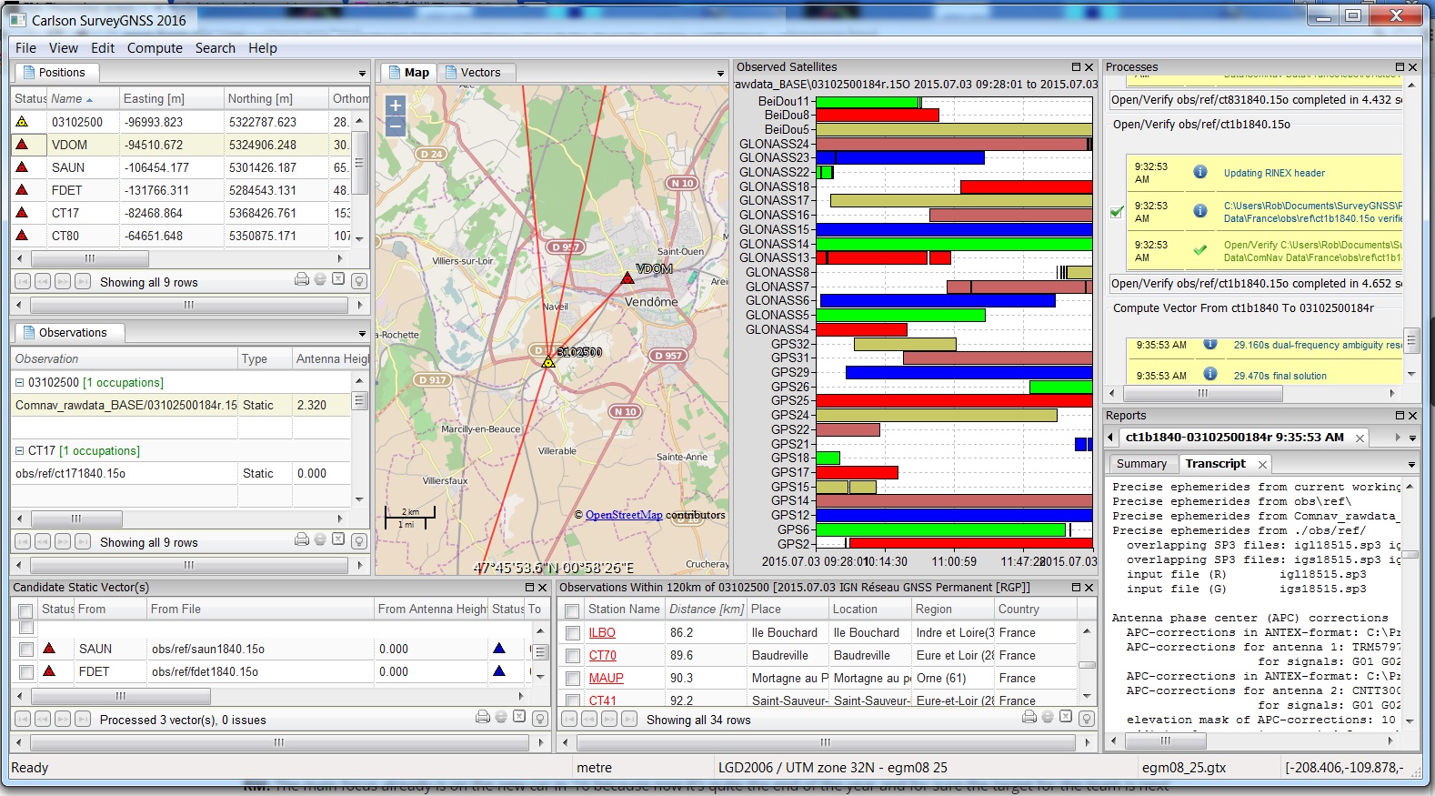Click lightbulb icon in Observations panel
This screenshot has height=796, width=1435.
[x=359, y=541]
